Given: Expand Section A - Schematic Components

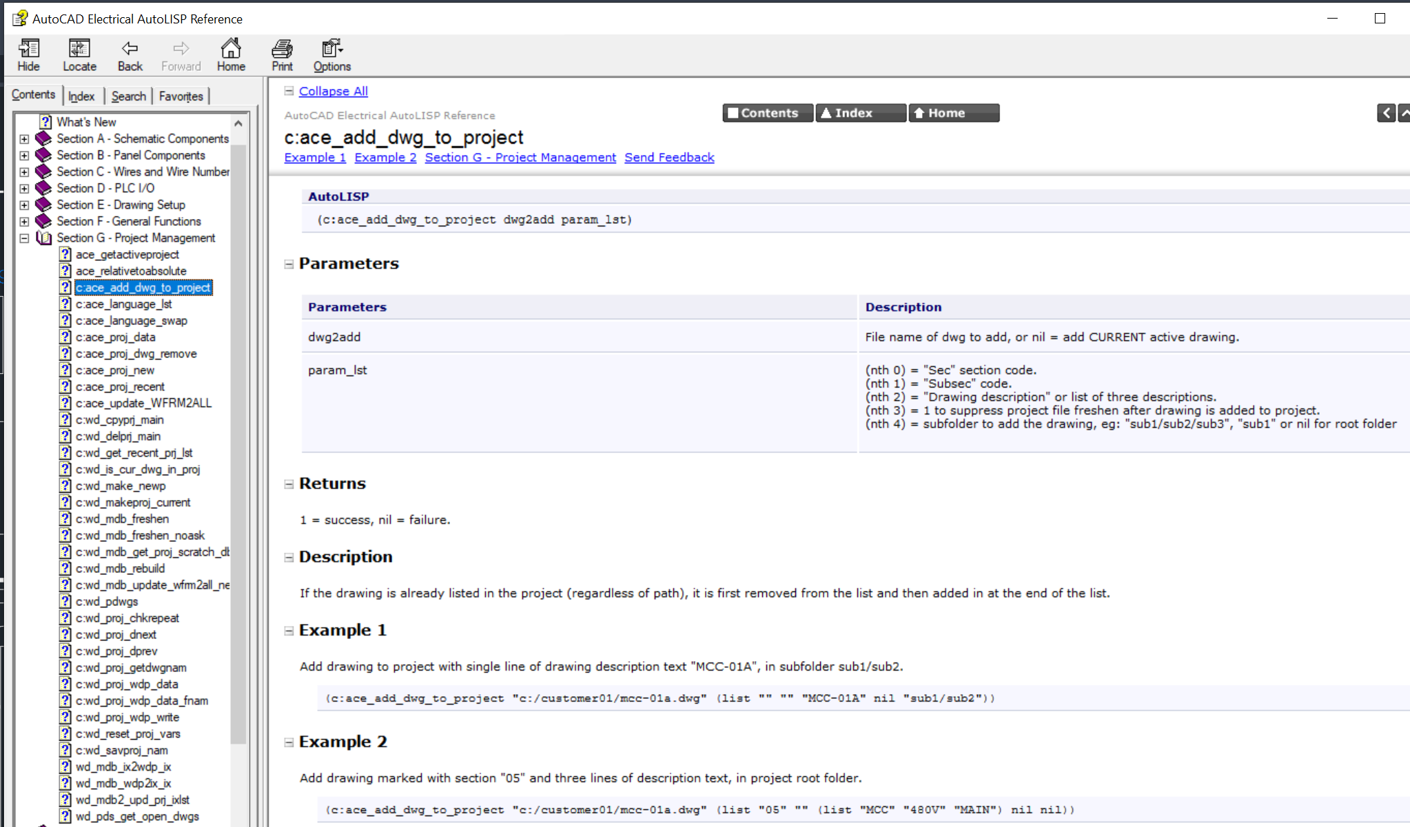Looking at the screenshot, I should click(24, 138).
